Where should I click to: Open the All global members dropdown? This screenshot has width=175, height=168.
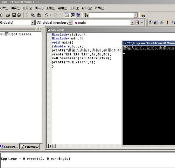[x=70, y=23]
